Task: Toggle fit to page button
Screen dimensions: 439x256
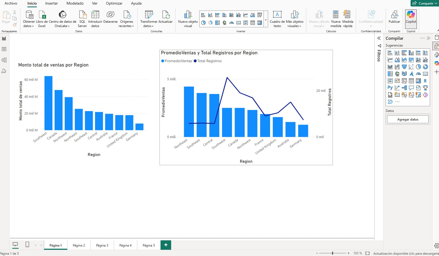Action: (368, 253)
